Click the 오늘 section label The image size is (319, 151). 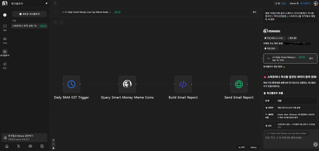coord(14,20)
